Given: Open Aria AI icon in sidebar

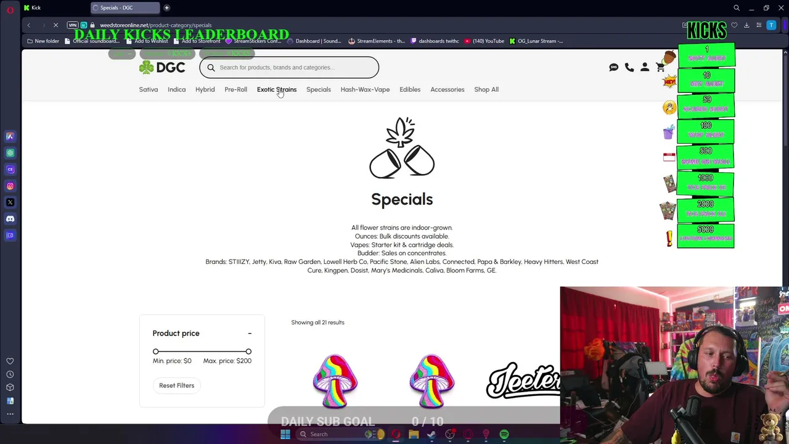Looking at the screenshot, I should (x=10, y=136).
